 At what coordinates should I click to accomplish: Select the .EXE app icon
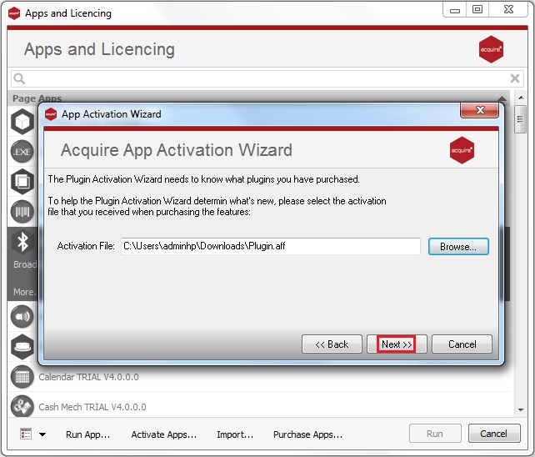[x=22, y=152]
